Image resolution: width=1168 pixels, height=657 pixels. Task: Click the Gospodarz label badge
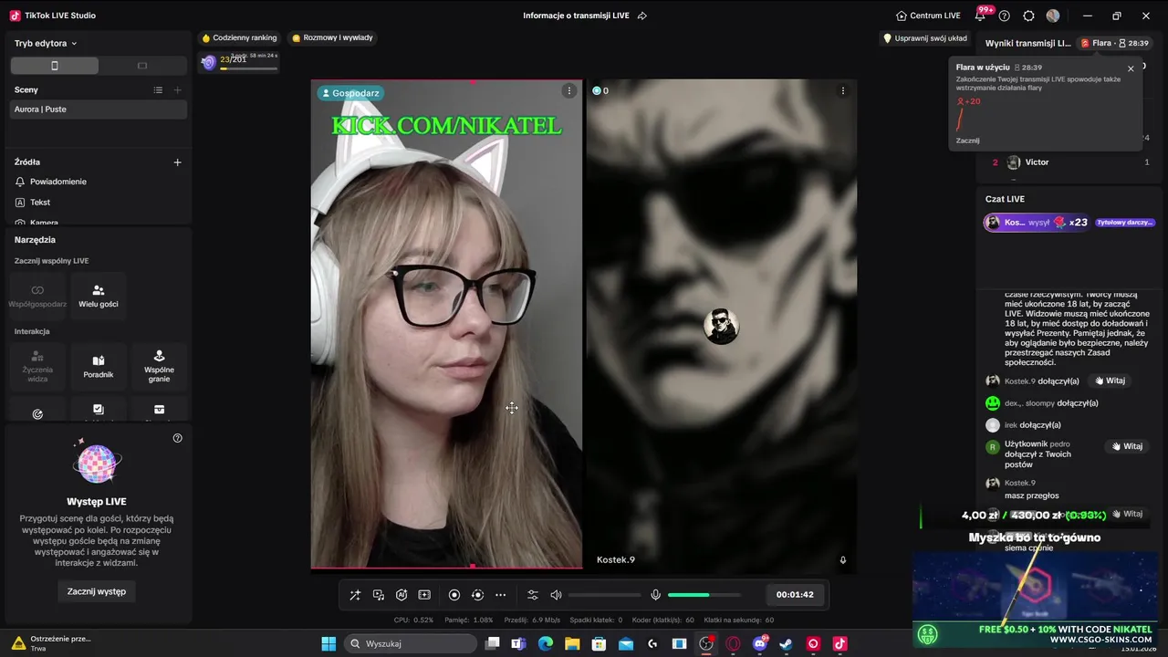(x=349, y=93)
